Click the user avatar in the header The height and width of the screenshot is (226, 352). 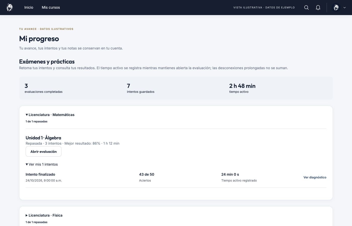pyautogui.click(x=336, y=8)
